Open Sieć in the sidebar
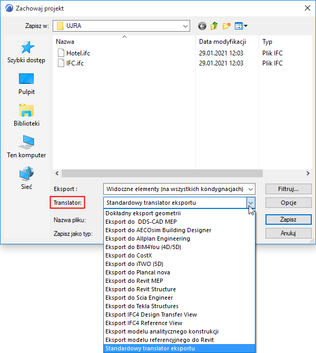 [x=26, y=178]
